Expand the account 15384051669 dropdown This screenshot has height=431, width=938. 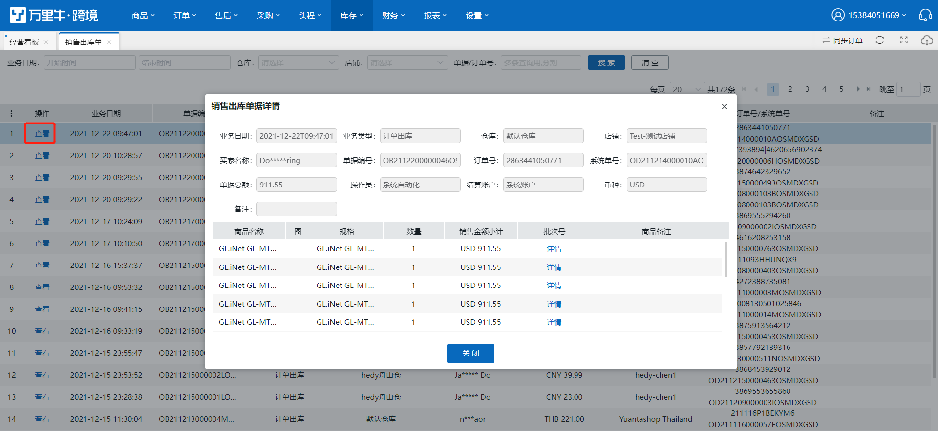click(x=877, y=15)
